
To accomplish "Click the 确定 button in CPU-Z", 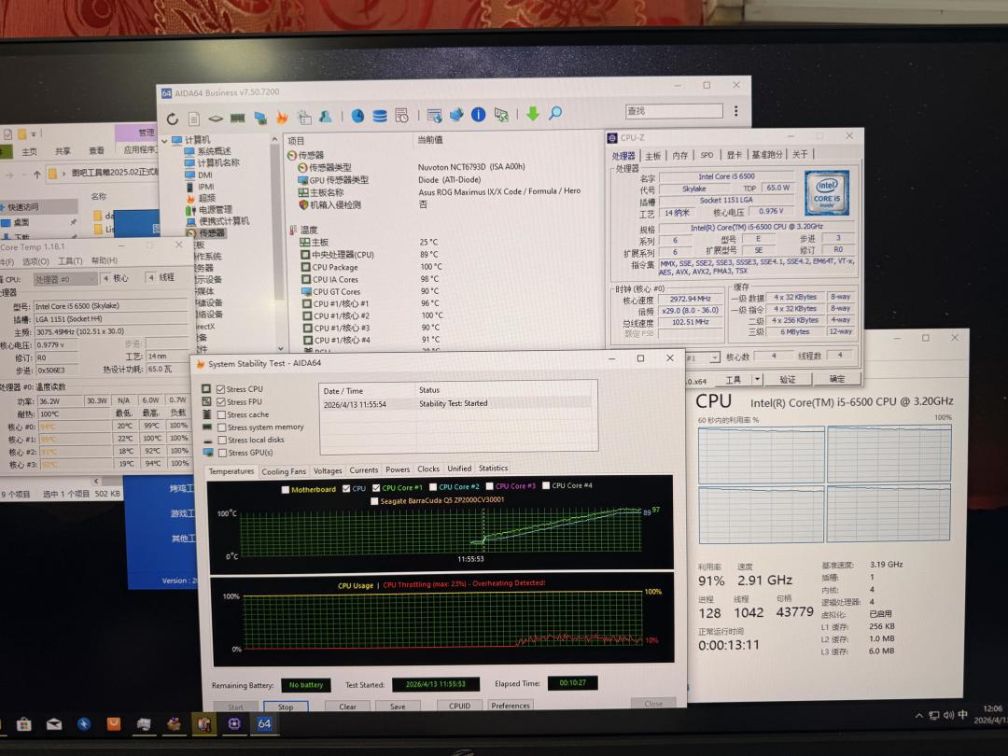I will pyautogui.click(x=837, y=379).
